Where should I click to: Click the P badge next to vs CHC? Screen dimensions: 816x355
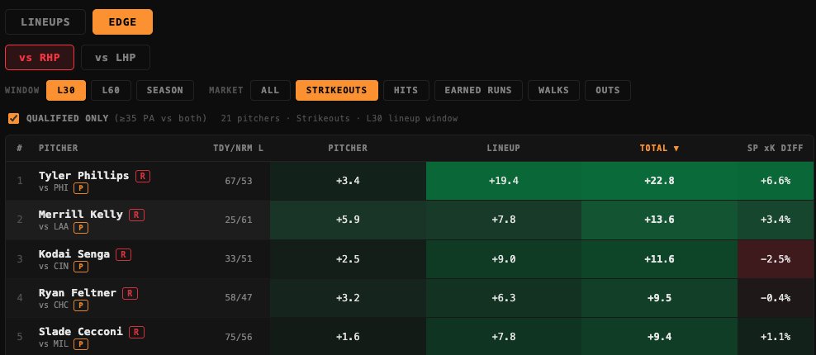(x=81, y=305)
